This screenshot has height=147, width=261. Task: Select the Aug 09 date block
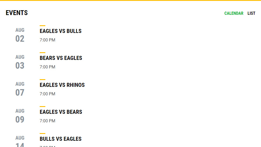coord(20,116)
